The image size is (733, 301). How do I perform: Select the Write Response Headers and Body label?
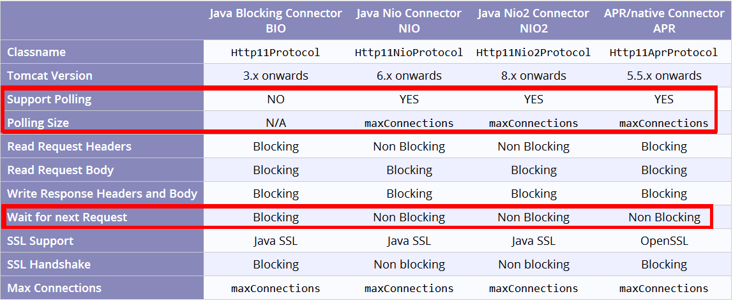click(102, 194)
